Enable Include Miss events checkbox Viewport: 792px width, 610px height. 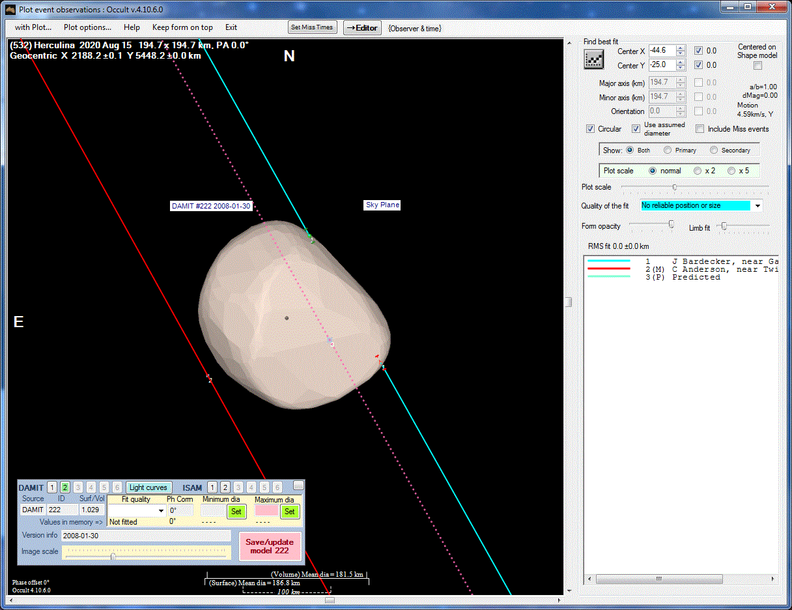click(700, 129)
